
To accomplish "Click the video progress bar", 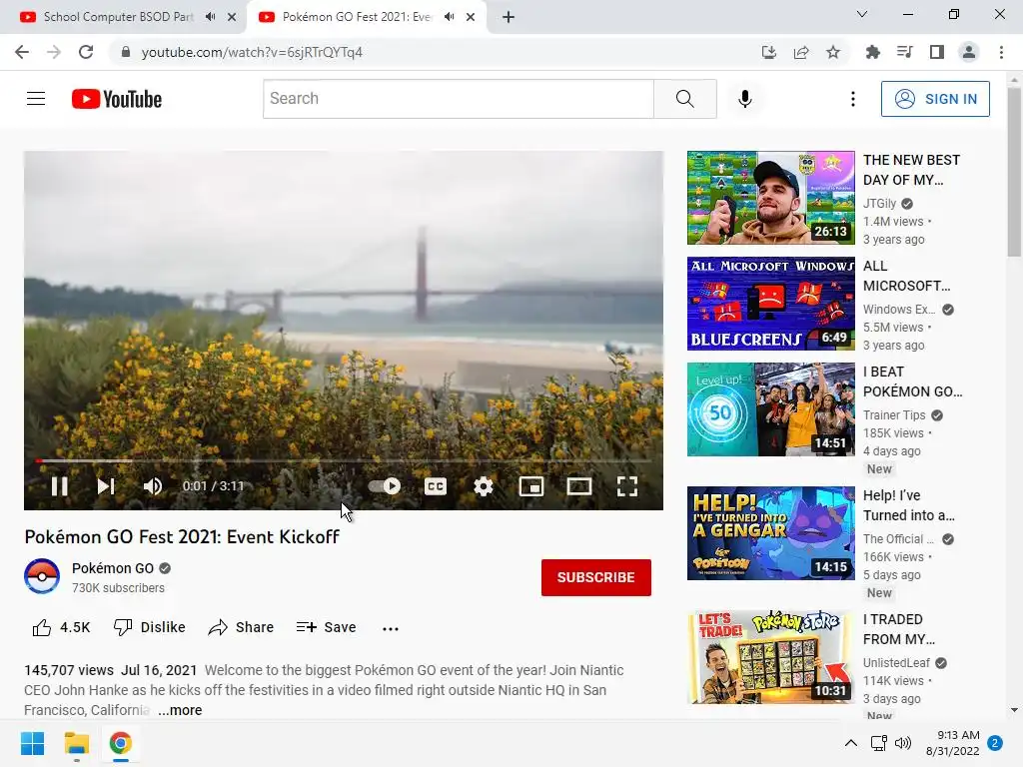I will (344, 460).
